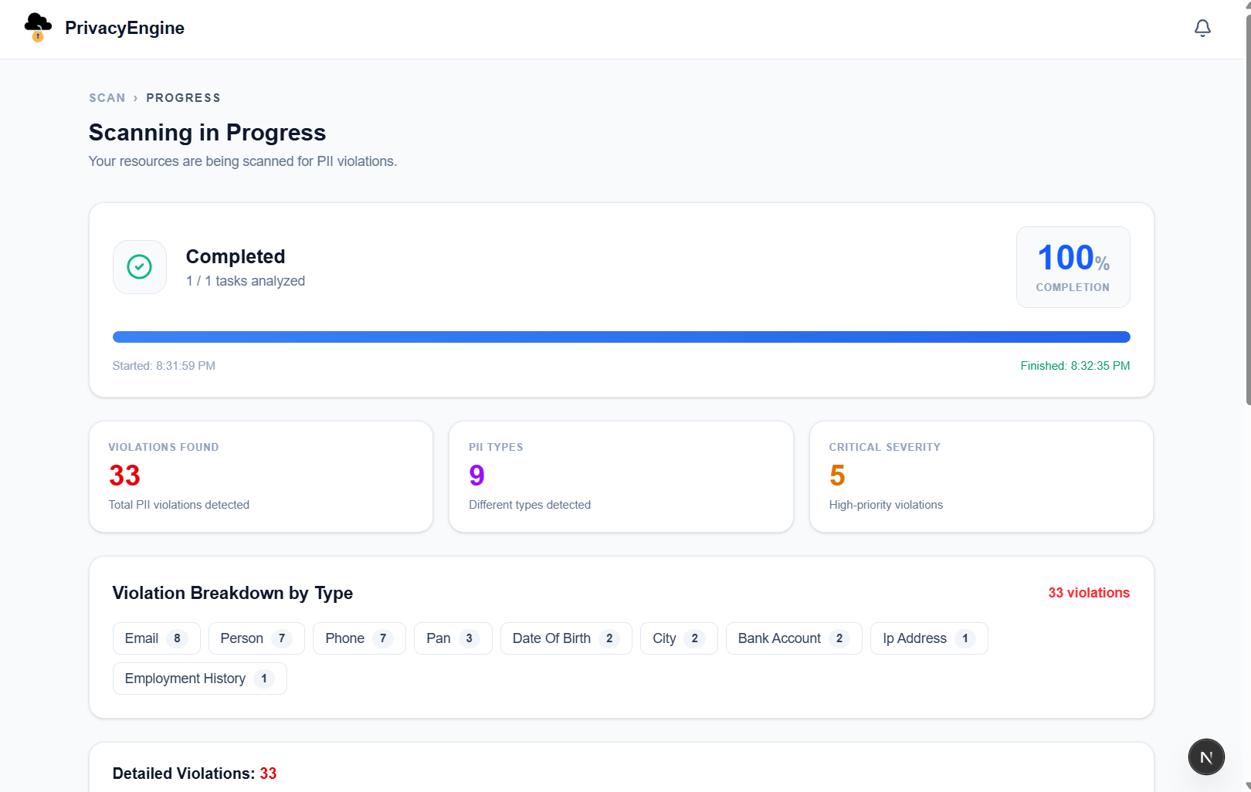Filter by Person violation chip
This screenshot has width=1251, height=792.
pyautogui.click(x=256, y=638)
